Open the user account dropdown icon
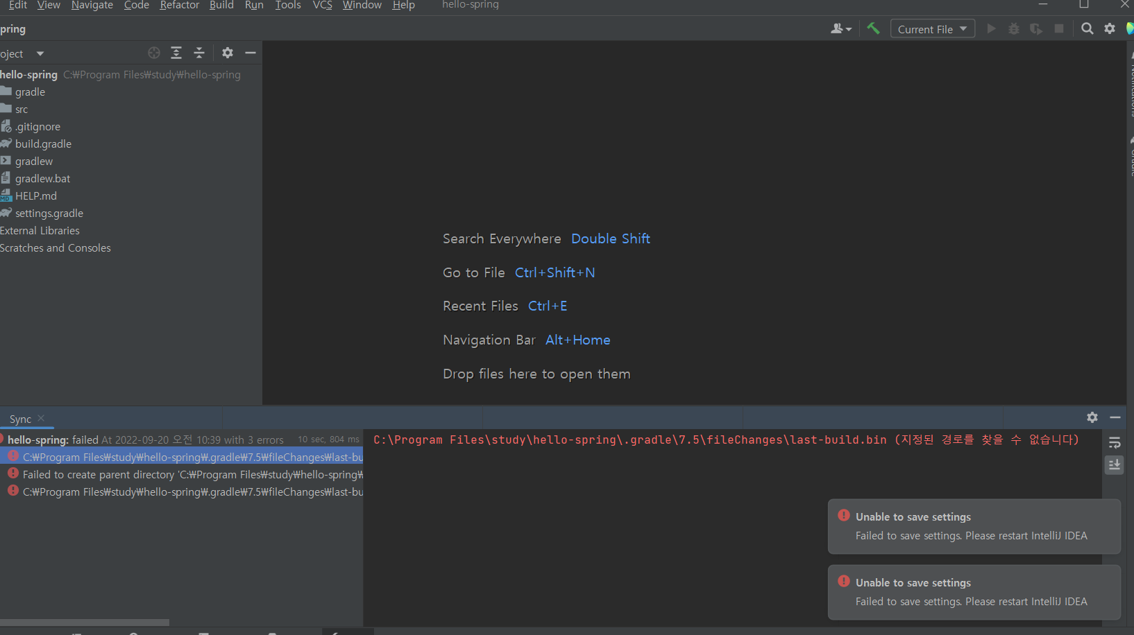This screenshot has width=1134, height=635. [841, 28]
